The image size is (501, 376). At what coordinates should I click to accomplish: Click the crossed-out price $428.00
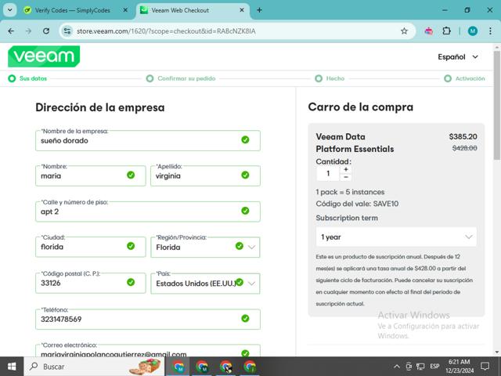tap(465, 148)
